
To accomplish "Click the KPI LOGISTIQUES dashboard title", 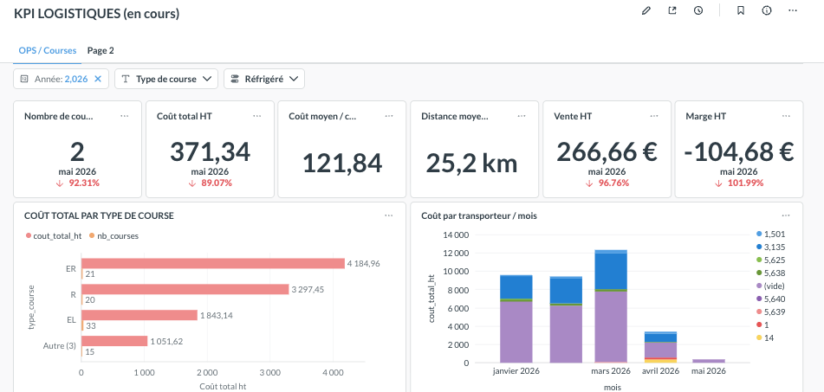I will click(x=96, y=14).
